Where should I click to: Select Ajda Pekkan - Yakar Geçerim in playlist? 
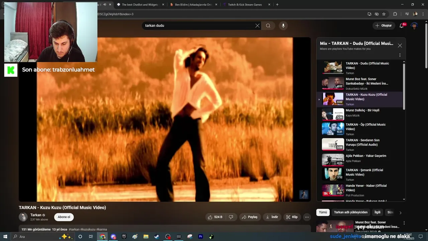pyautogui.click(x=360, y=160)
